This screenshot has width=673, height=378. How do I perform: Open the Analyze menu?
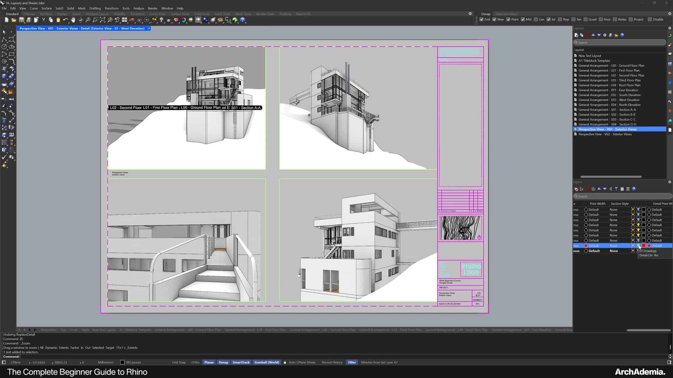[x=138, y=8]
